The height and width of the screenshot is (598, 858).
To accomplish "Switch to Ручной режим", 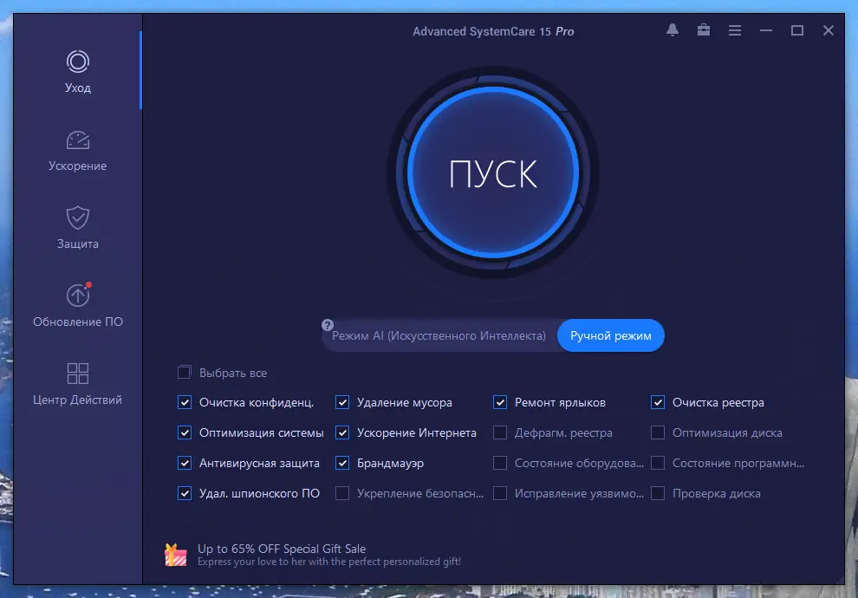I will point(611,335).
